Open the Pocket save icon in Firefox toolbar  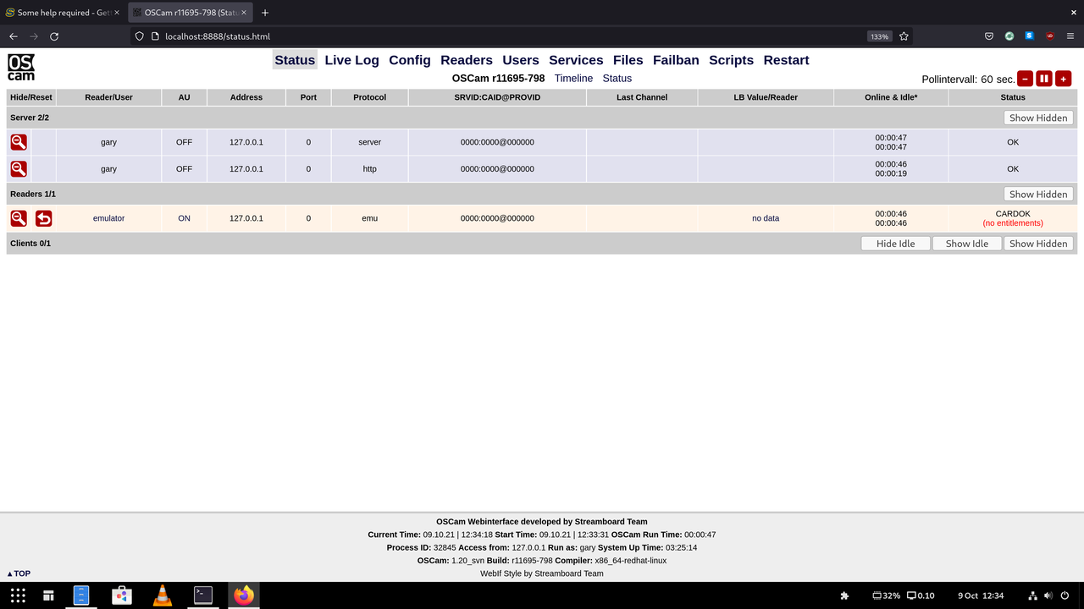[x=989, y=36]
